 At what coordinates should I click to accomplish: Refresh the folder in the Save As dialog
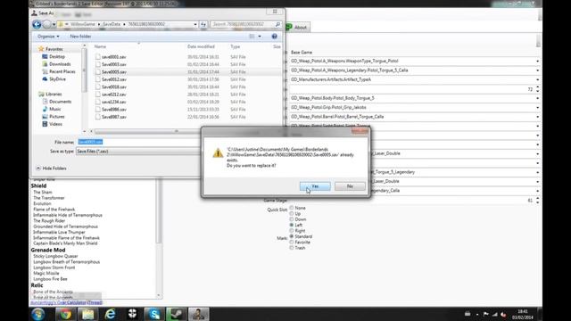pyautogui.click(x=203, y=24)
